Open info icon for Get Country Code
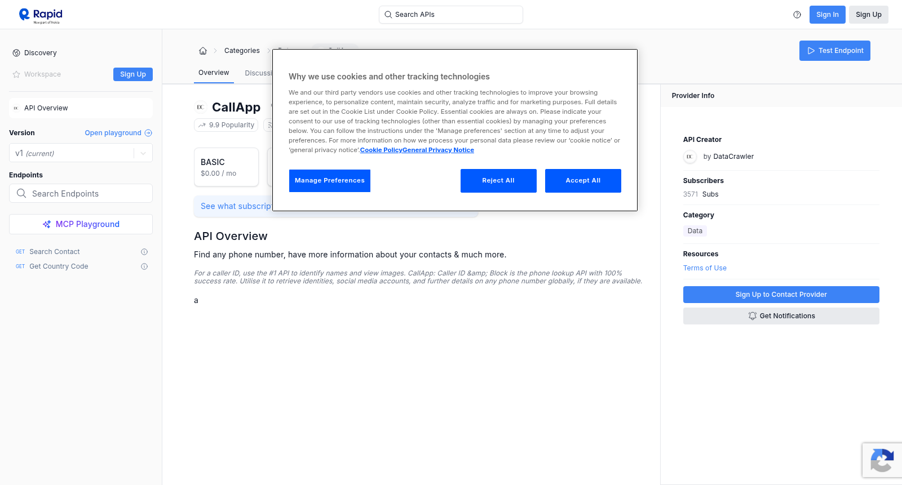This screenshot has width=902, height=485. click(x=144, y=266)
